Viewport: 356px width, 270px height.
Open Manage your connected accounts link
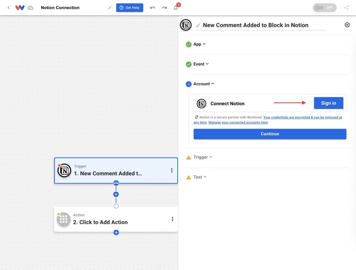[238, 123]
